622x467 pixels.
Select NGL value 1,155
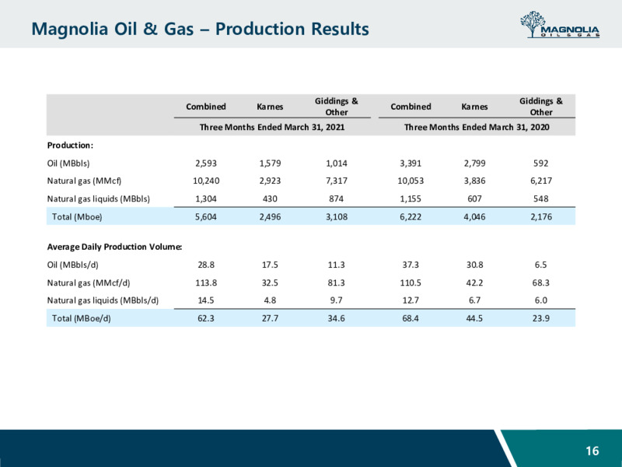click(x=411, y=198)
